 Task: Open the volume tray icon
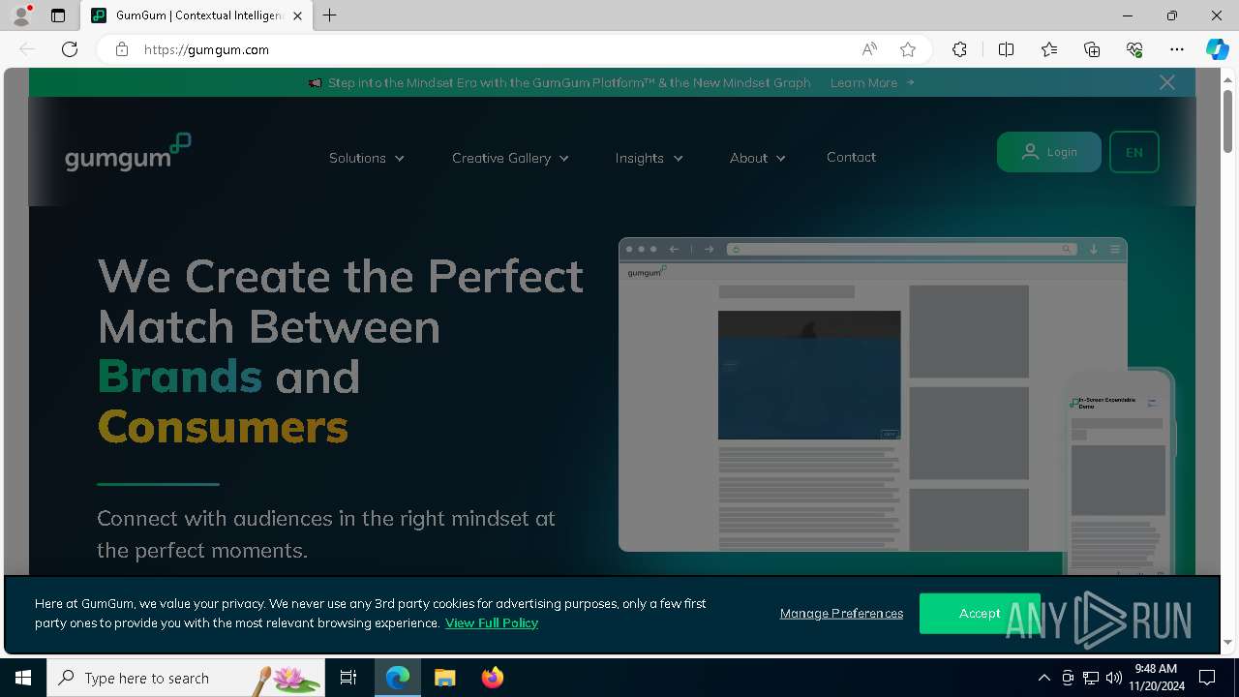pos(1114,678)
